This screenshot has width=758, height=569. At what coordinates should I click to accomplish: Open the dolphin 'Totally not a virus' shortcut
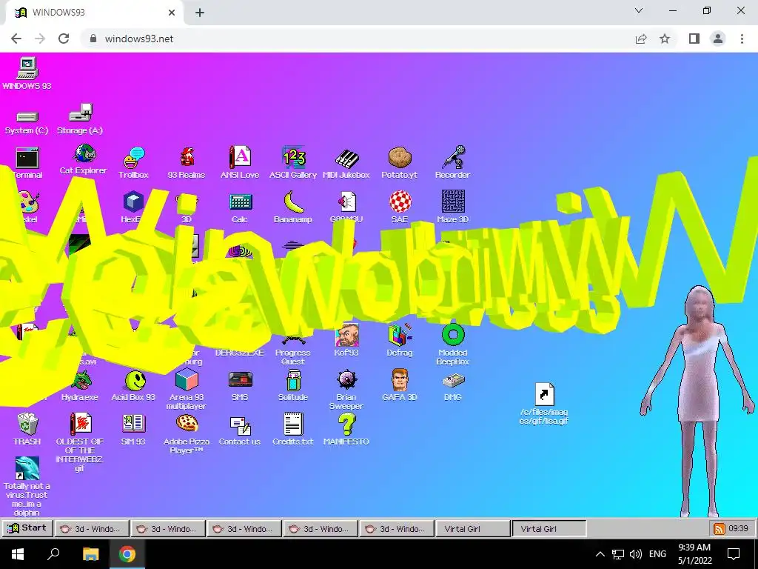27,468
